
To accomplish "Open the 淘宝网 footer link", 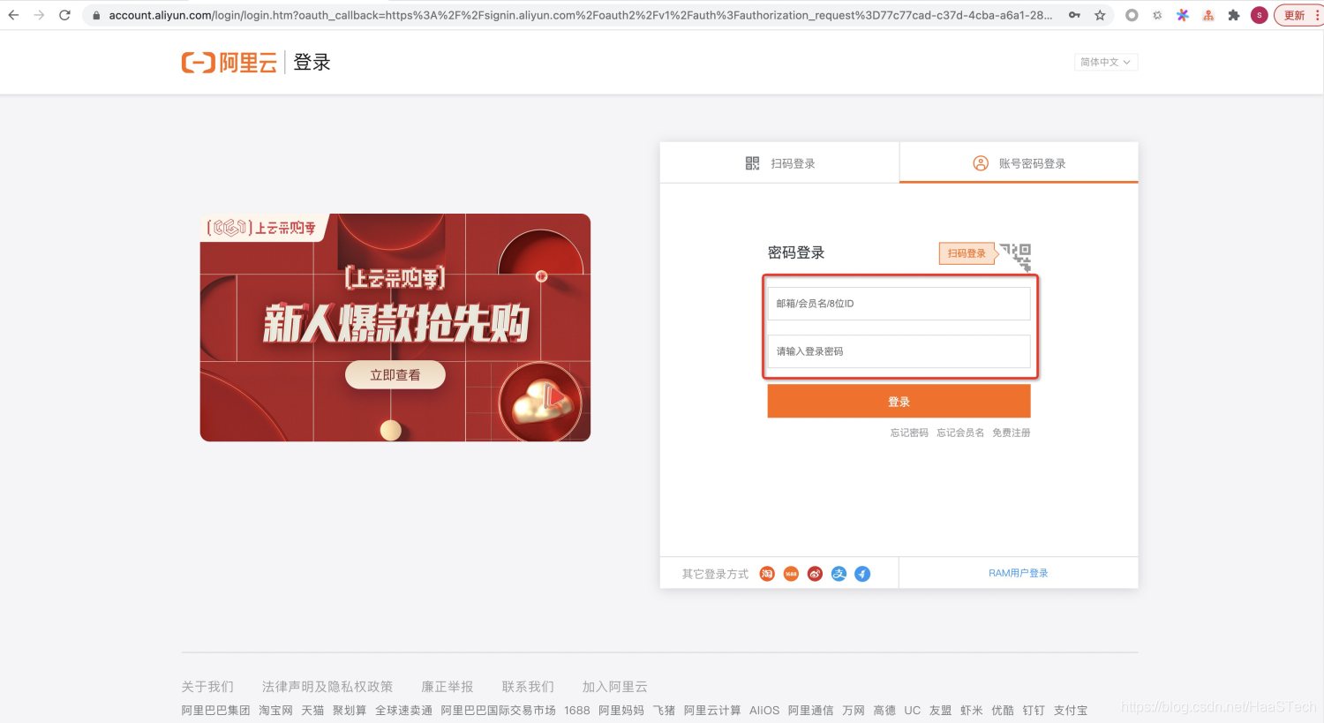I will point(275,711).
